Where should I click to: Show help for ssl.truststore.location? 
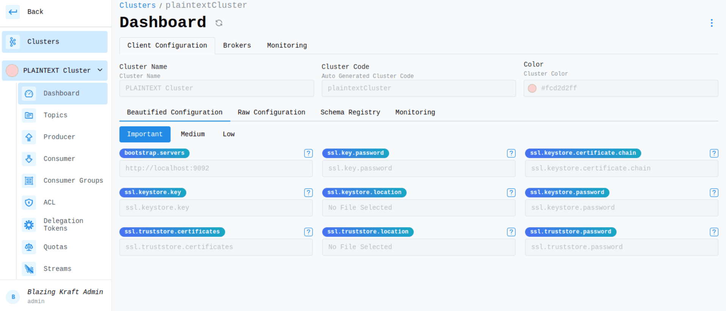(x=511, y=232)
